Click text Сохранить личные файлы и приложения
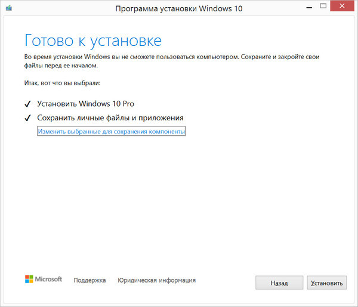This screenshot has width=358, height=307. [110, 117]
